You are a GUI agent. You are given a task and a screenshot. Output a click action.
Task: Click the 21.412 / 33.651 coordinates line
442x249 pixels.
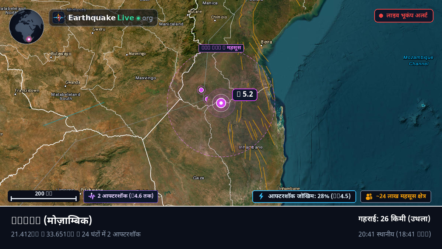click(76, 234)
